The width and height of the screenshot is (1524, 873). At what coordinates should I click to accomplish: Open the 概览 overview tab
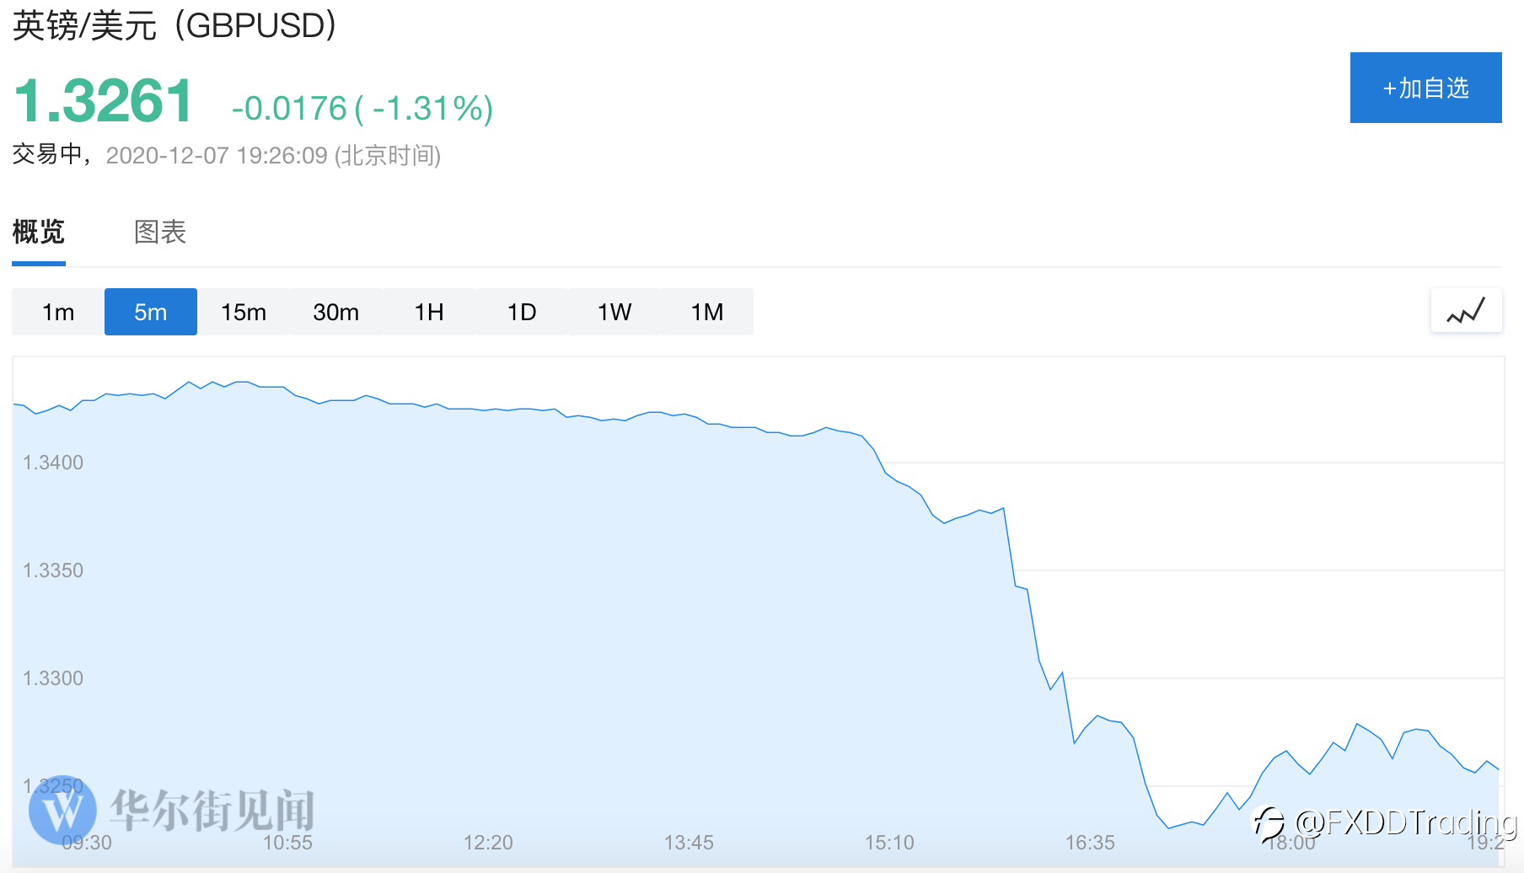pyautogui.click(x=39, y=232)
